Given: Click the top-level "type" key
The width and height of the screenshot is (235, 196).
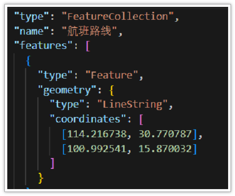Looking at the screenshot, I should point(32,17).
